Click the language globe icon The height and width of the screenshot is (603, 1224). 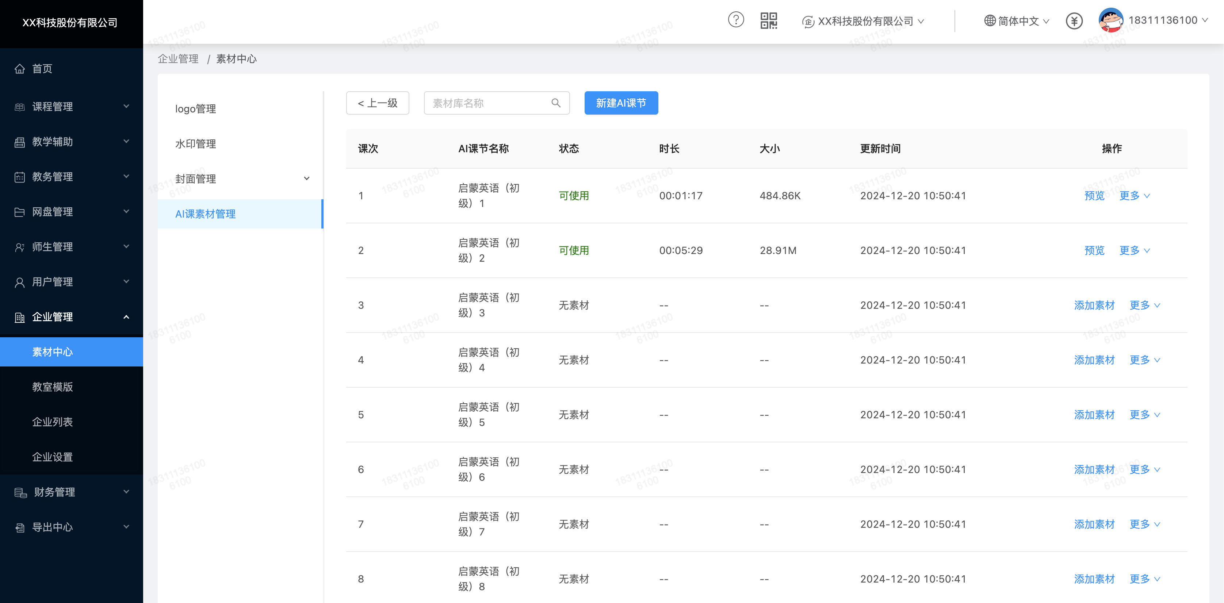click(990, 21)
